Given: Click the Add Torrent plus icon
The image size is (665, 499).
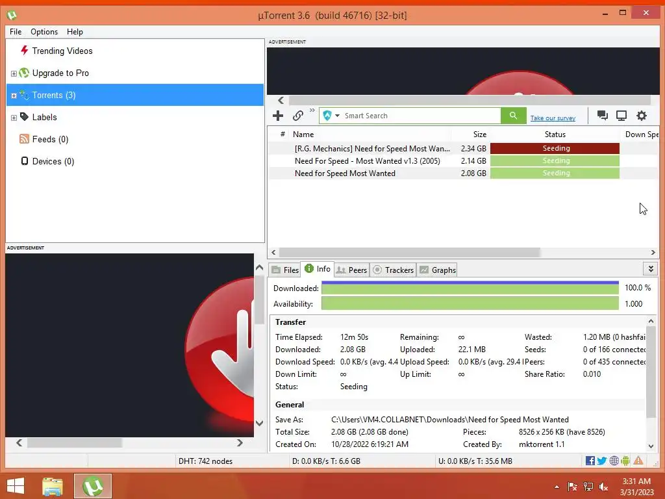Looking at the screenshot, I should pyautogui.click(x=278, y=116).
